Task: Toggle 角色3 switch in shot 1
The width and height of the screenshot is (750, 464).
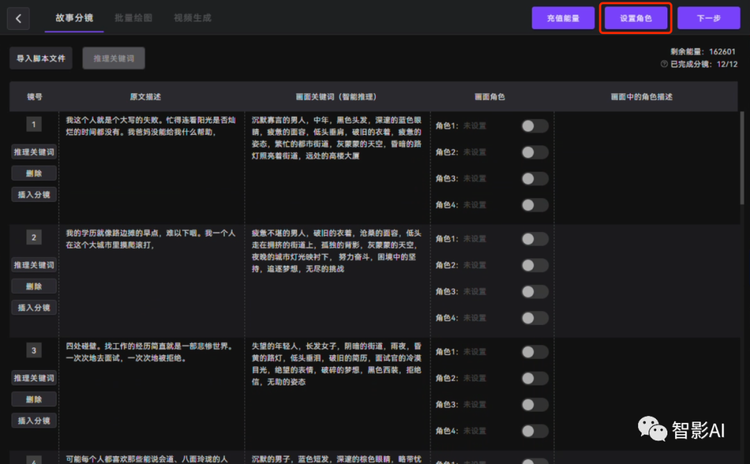Action: (x=535, y=179)
